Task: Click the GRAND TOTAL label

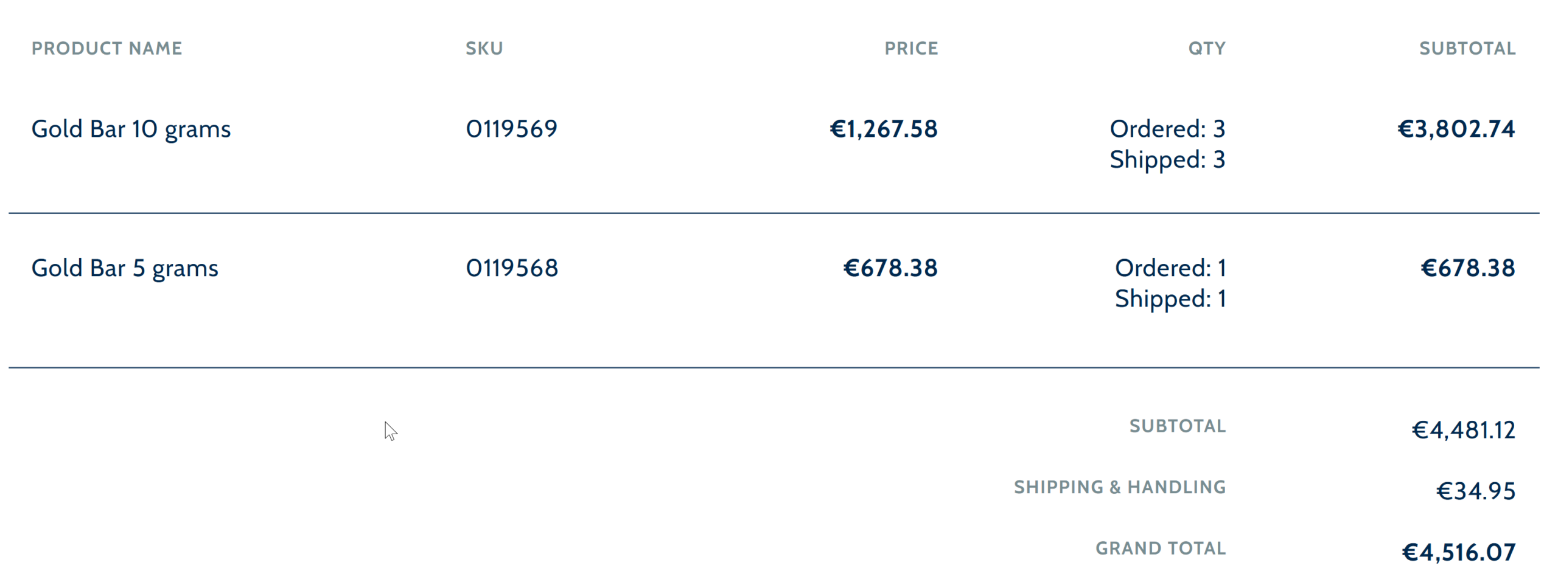Action: [1160, 549]
